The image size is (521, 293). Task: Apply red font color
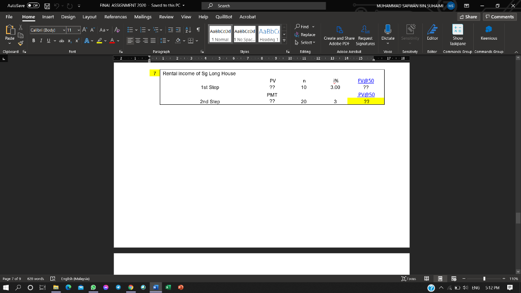click(x=112, y=41)
